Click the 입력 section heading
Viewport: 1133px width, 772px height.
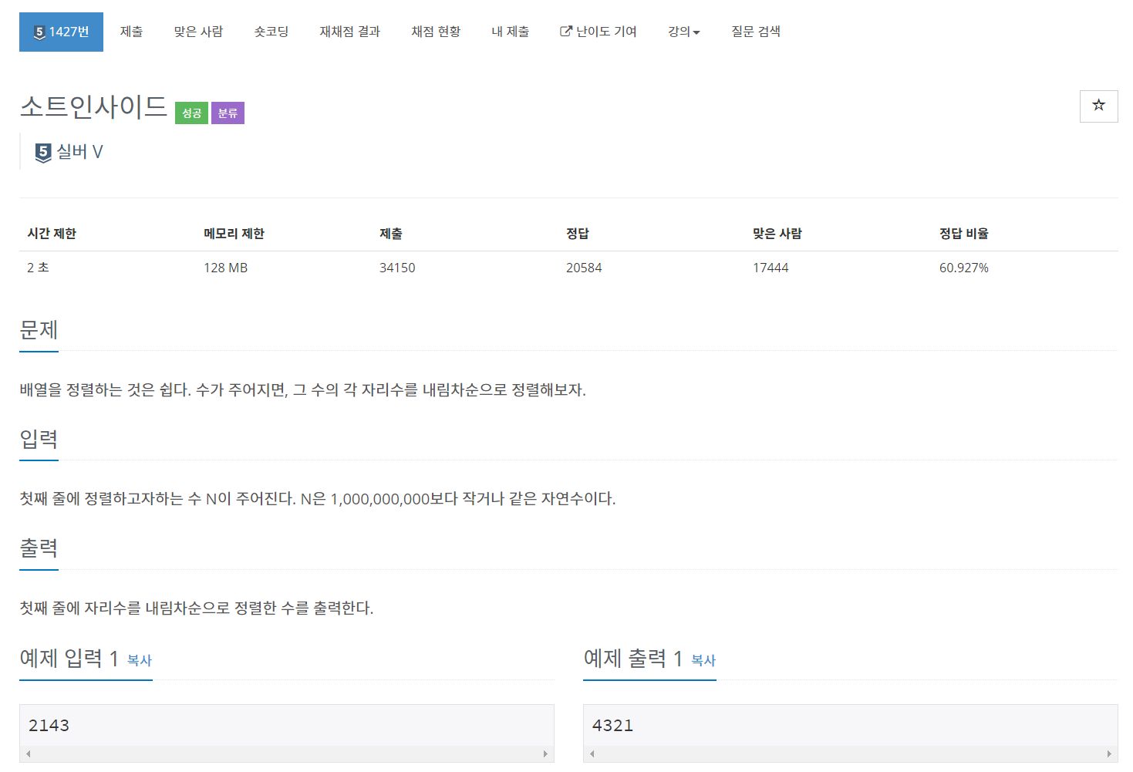coord(39,439)
